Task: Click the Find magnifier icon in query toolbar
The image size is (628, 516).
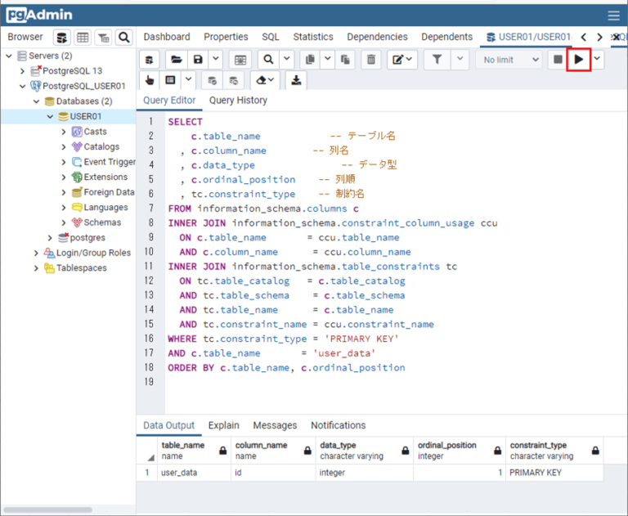Action: tap(268, 59)
